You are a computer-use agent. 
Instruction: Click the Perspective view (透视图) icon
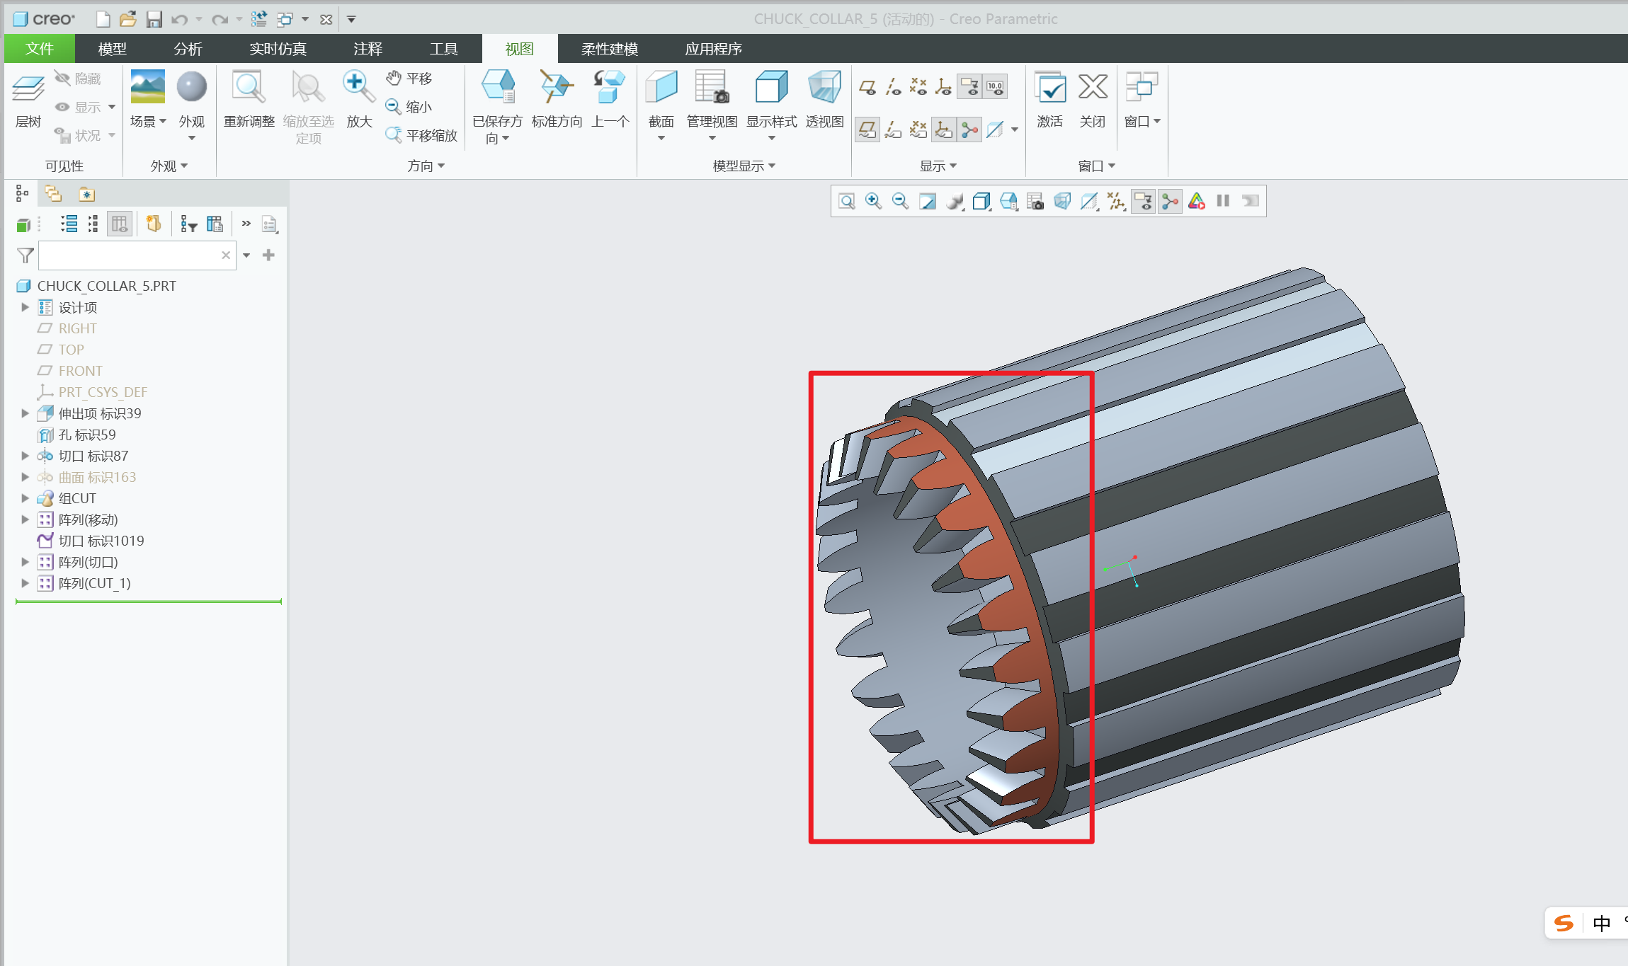824,88
